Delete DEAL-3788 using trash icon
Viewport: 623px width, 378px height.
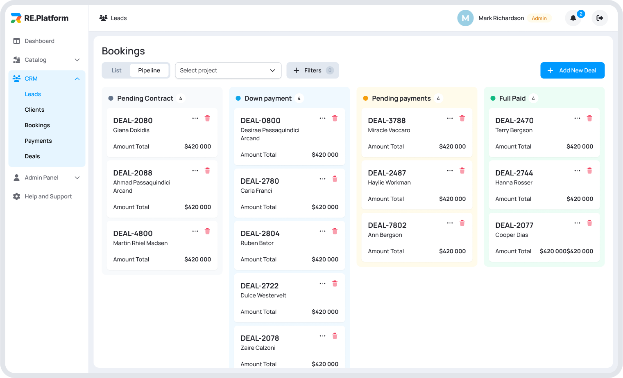(x=462, y=118)
